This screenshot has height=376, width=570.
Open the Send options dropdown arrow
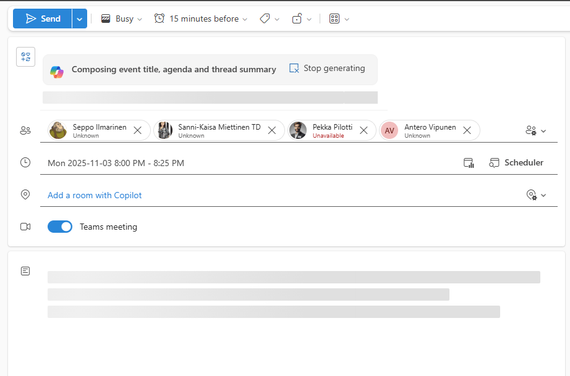tap(79, 19)
